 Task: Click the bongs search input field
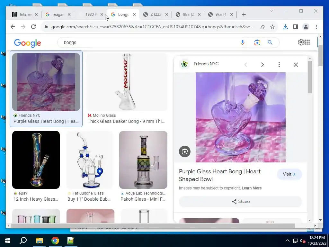click(147, 42)
